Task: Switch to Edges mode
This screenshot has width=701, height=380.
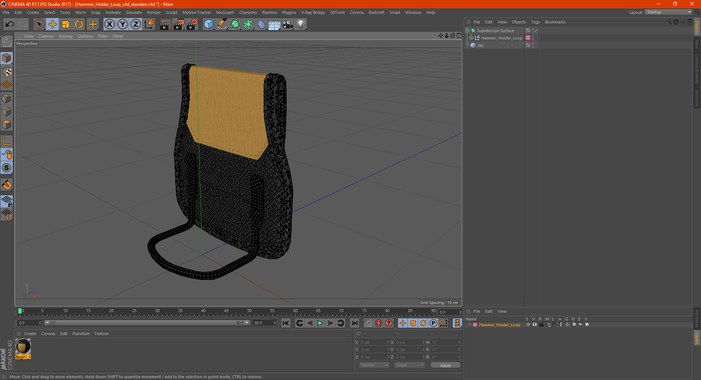Action: tap(7, 111)
